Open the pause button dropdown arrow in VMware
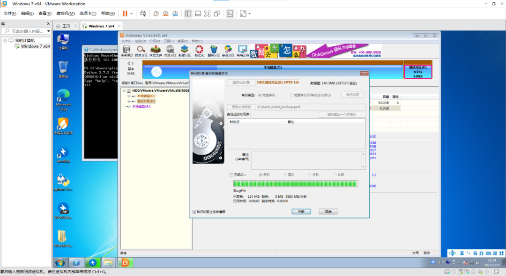 click(x=131, y=14)
